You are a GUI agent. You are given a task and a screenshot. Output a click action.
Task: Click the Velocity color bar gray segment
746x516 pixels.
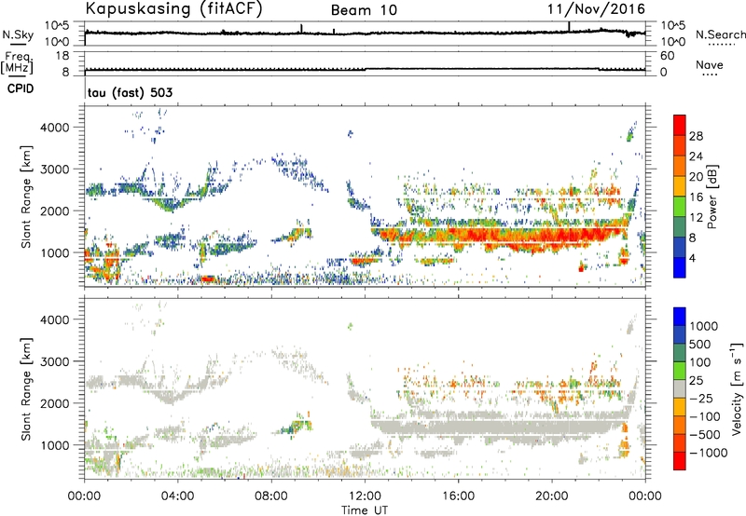tap(680, 389)
